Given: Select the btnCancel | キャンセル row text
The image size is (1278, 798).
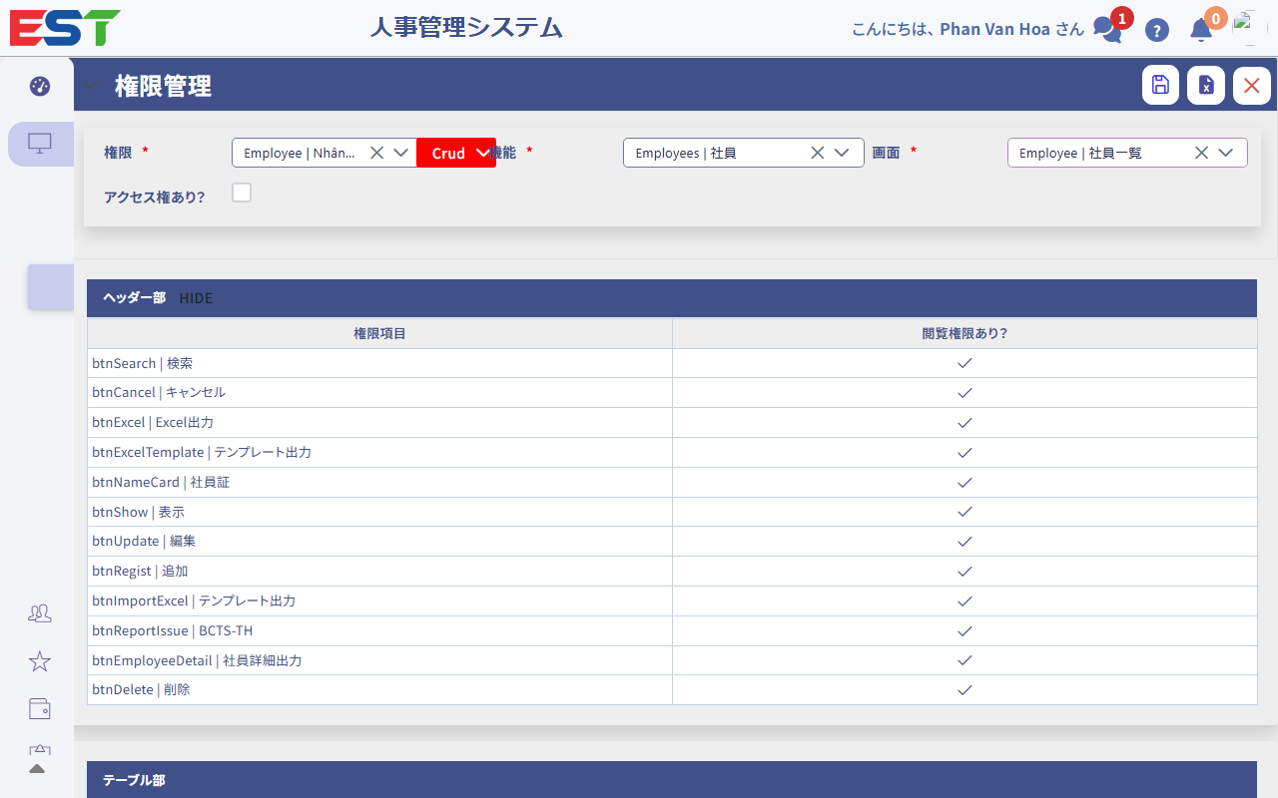Looking at the screenshot, I should pos(159,393).
